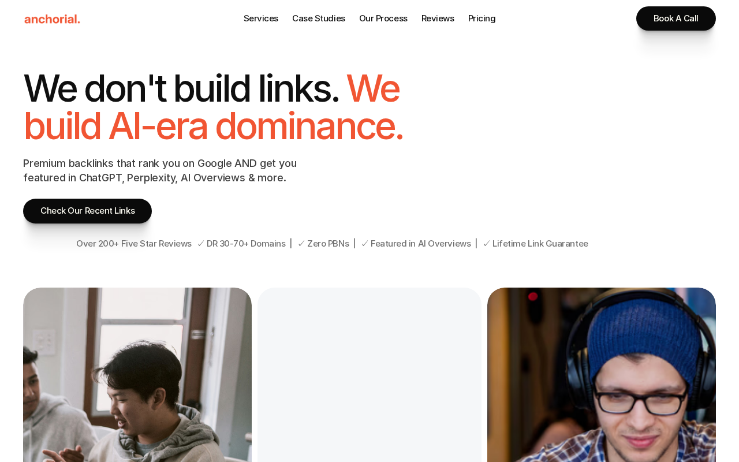Open the Services menu item

click(261, 18)
